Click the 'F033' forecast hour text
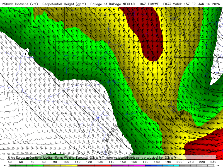223x167 pixels. (167, 4)
